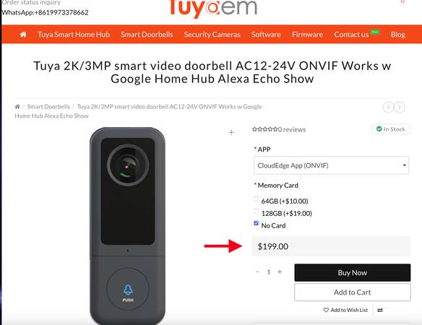Go to next product arrow
Image resolution: width=422 pixels, height=325 pixels.
pyautogui.click(x=400, y=107)
